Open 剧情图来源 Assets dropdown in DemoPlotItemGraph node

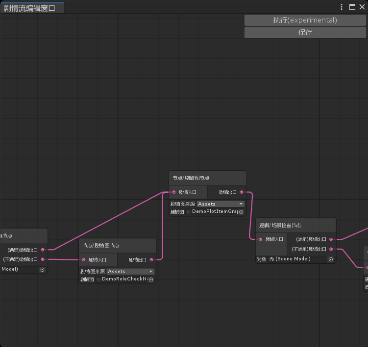[x=221, y=204]
